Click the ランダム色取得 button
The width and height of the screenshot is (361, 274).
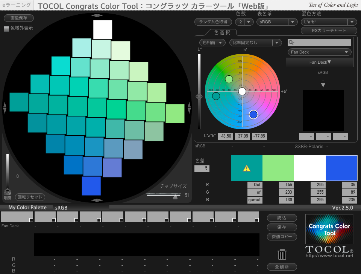tap(213, 22)
